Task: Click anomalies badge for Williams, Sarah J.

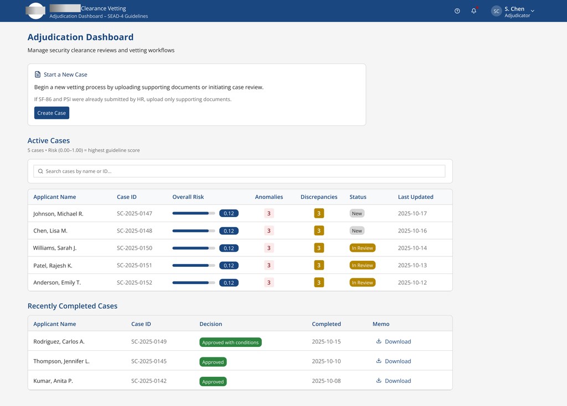Action: tap(269, 248)
